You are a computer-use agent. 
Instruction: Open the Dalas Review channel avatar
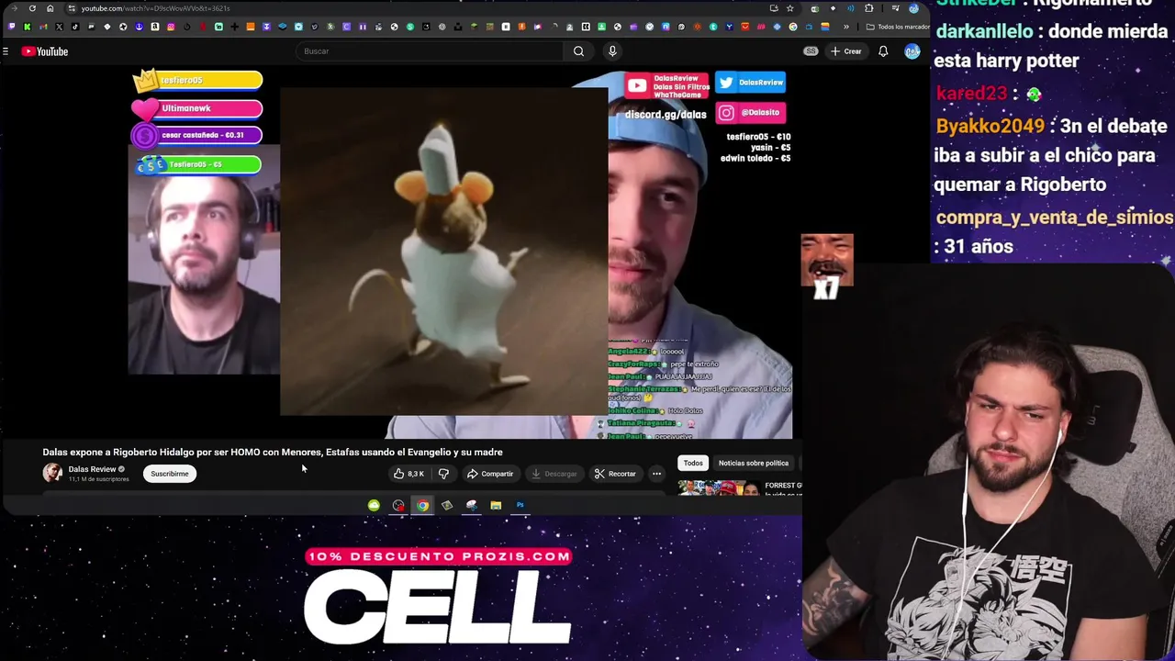pos(52,473)
